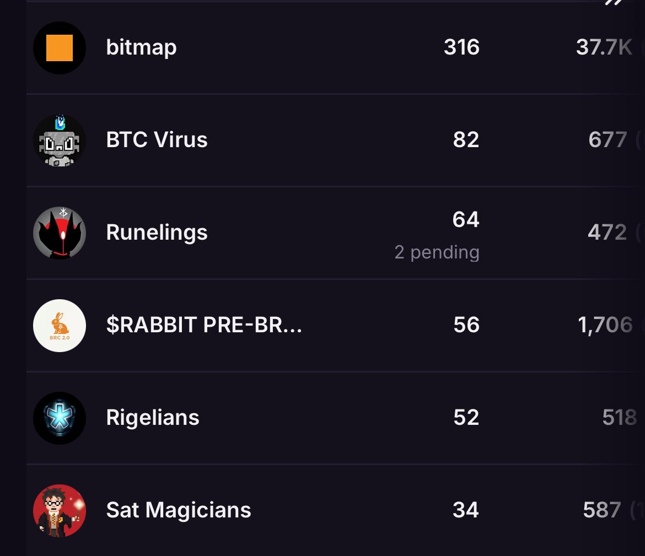Open the Rigelians glowing blue emblem icon
The height and width of the screenshot is (556, 645).
click(60, 418)
